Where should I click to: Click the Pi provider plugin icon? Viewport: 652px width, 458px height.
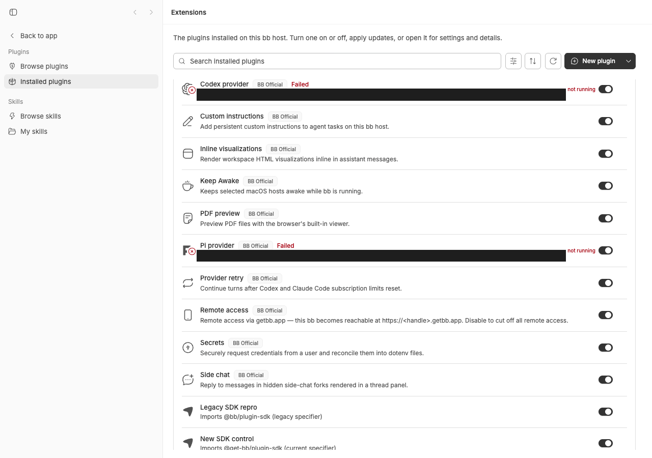(188, 250)
